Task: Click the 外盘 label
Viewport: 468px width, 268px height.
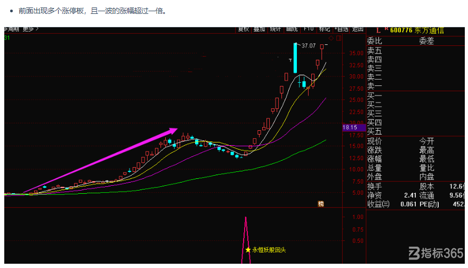Action: pos(374,177)
